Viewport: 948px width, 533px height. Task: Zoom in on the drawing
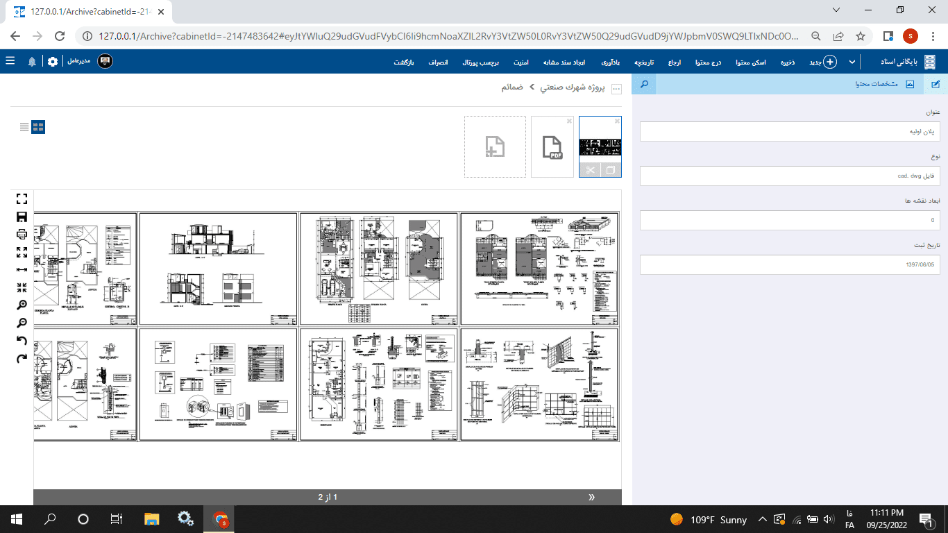(22, 305)
